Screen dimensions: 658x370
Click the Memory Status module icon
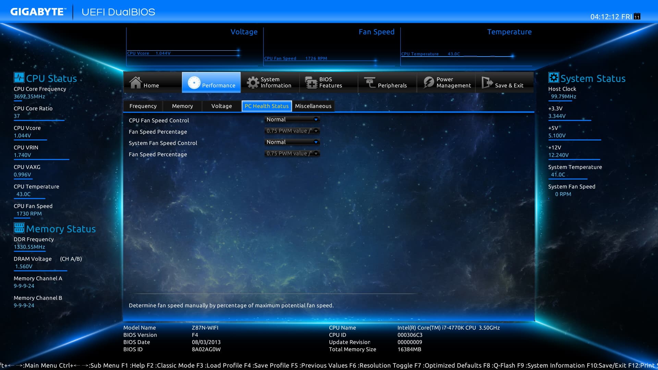tap(19, 228)
